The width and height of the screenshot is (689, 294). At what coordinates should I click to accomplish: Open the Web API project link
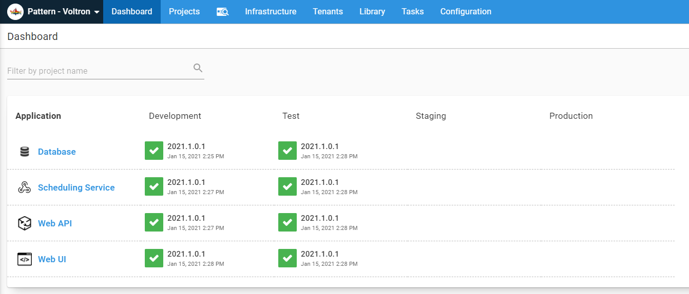point(55,223)
